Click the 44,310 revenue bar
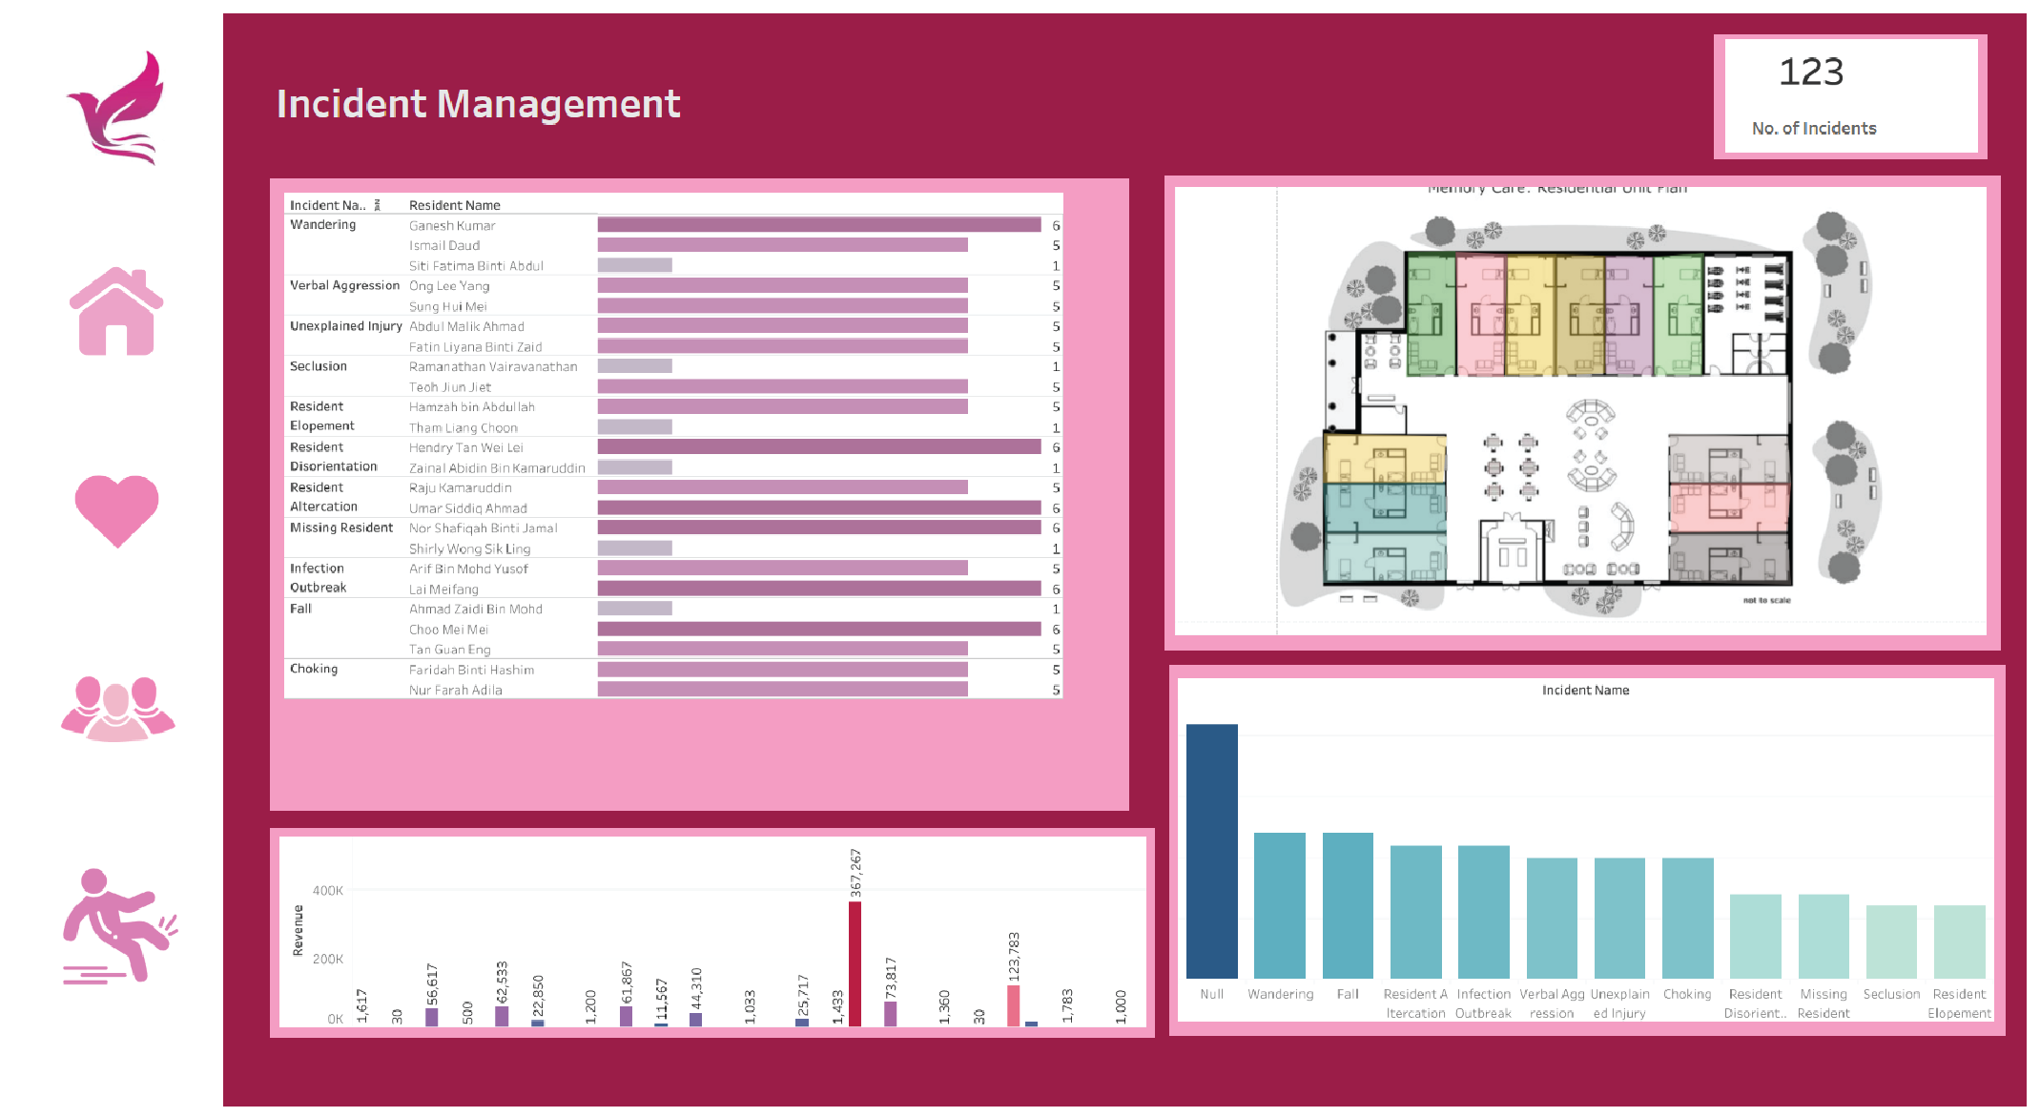This screenshot has width=2040, height=1117. 695,1019
